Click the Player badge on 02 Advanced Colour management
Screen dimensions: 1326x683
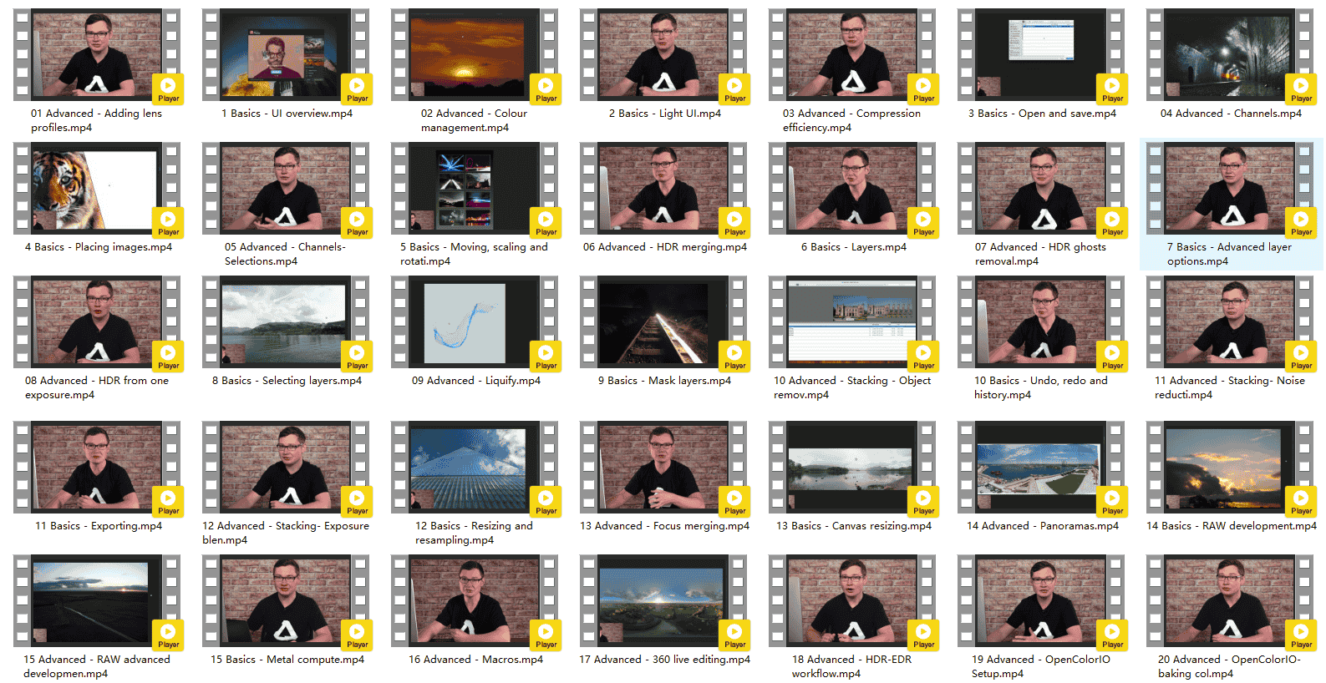(x=546, y=89)
